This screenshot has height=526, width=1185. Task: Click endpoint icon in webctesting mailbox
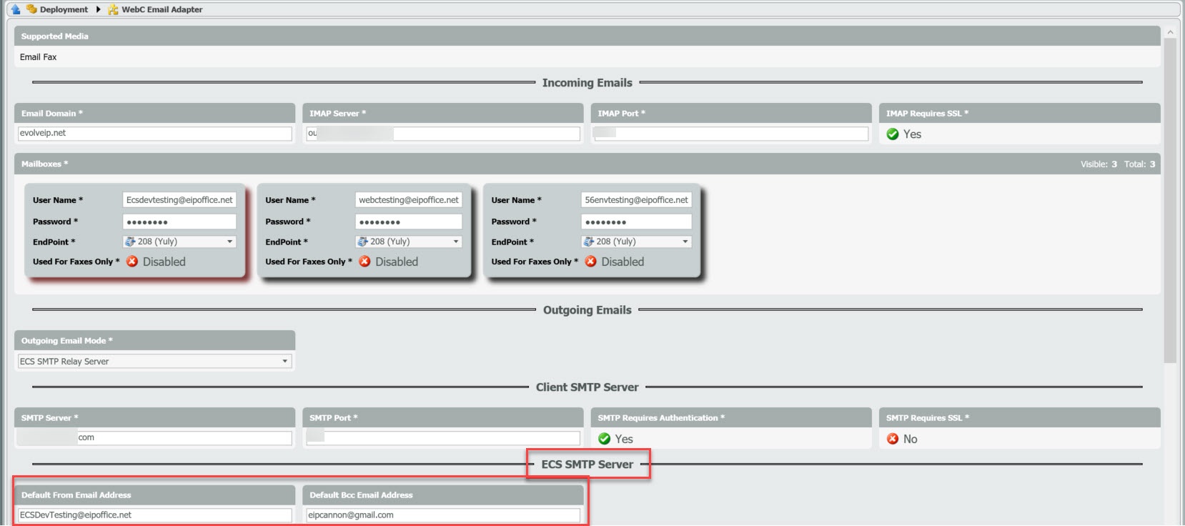(363, 242)
